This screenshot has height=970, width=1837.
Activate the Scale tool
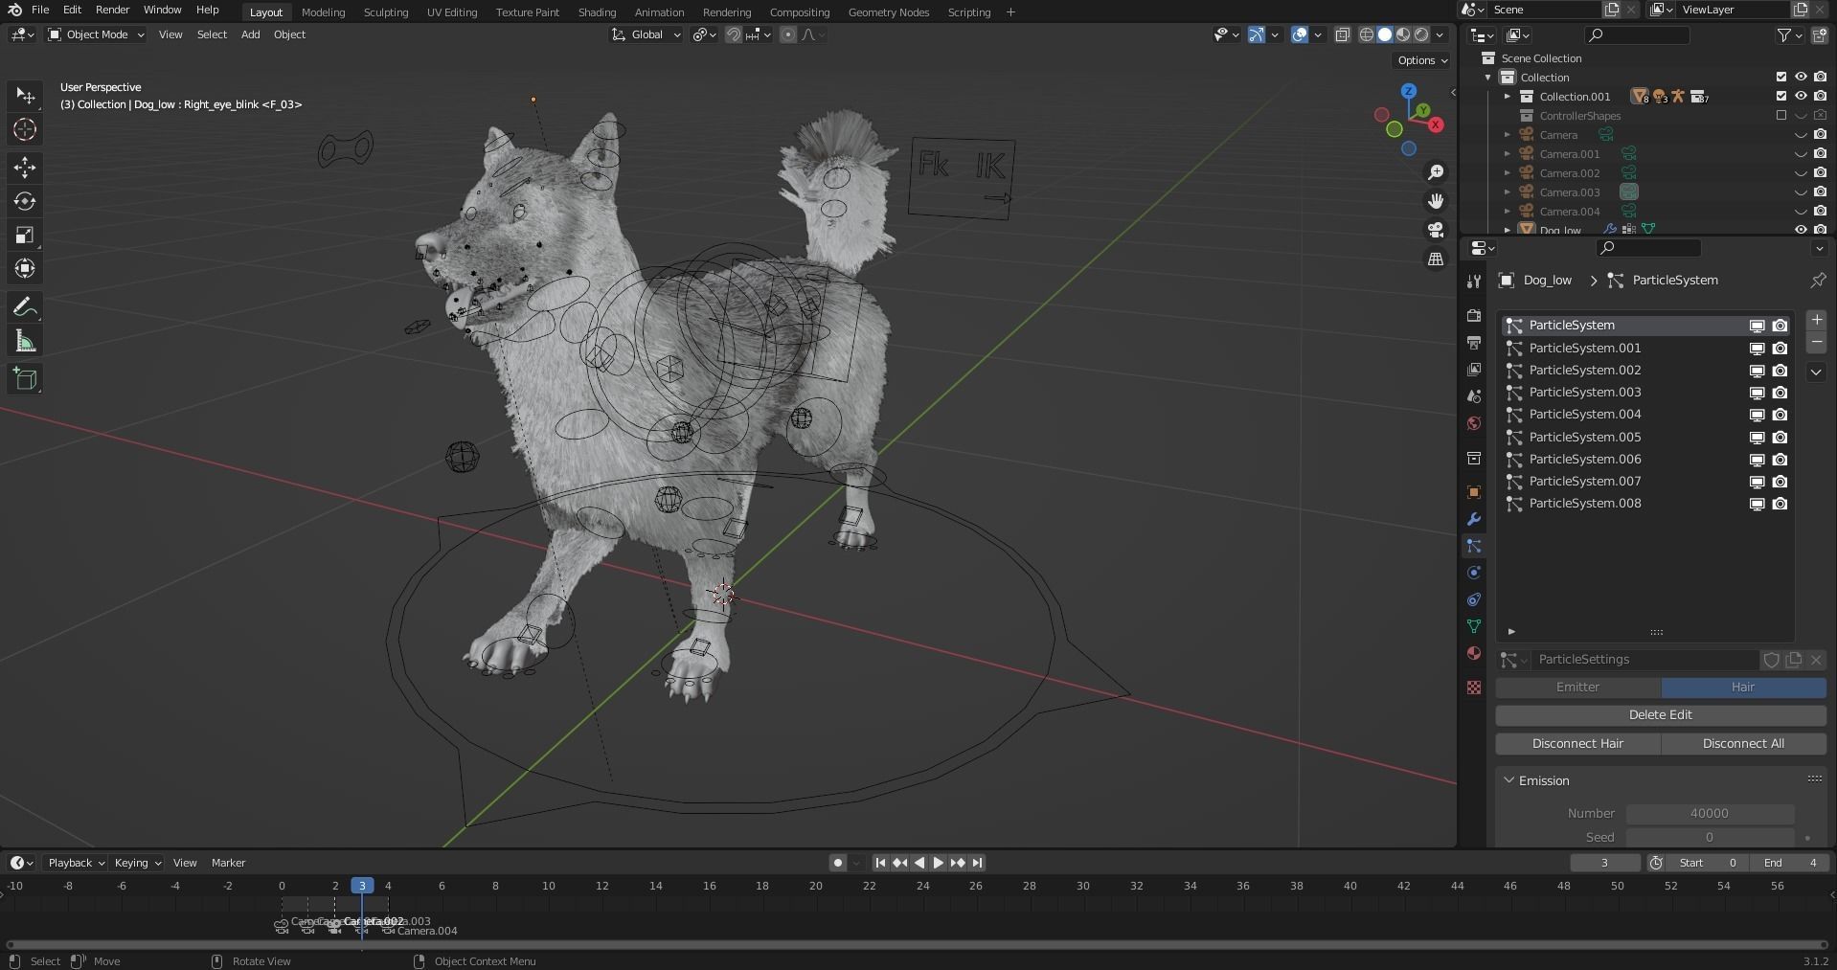coord(25,235)
